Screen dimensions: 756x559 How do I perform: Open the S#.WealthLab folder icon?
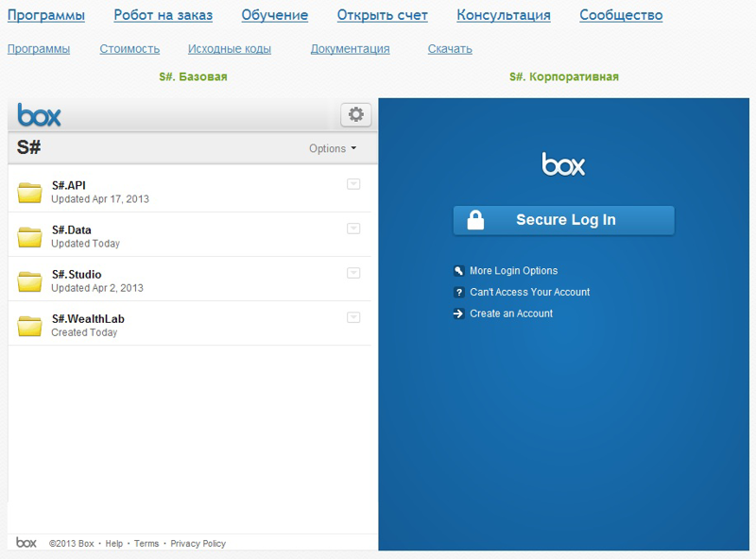tap(30, 326)
